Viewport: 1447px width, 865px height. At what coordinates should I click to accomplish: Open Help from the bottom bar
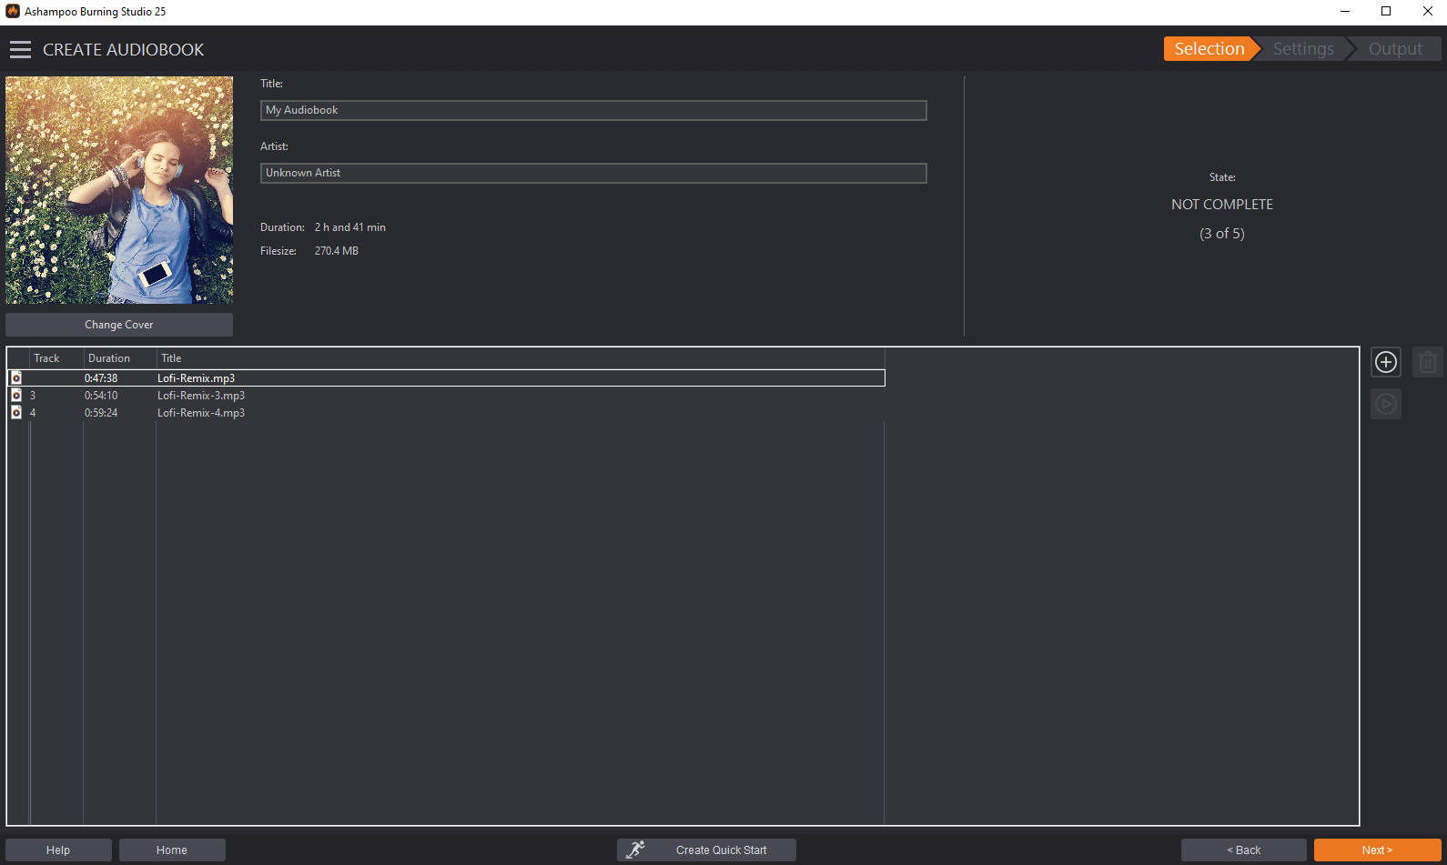coord(58,850)
